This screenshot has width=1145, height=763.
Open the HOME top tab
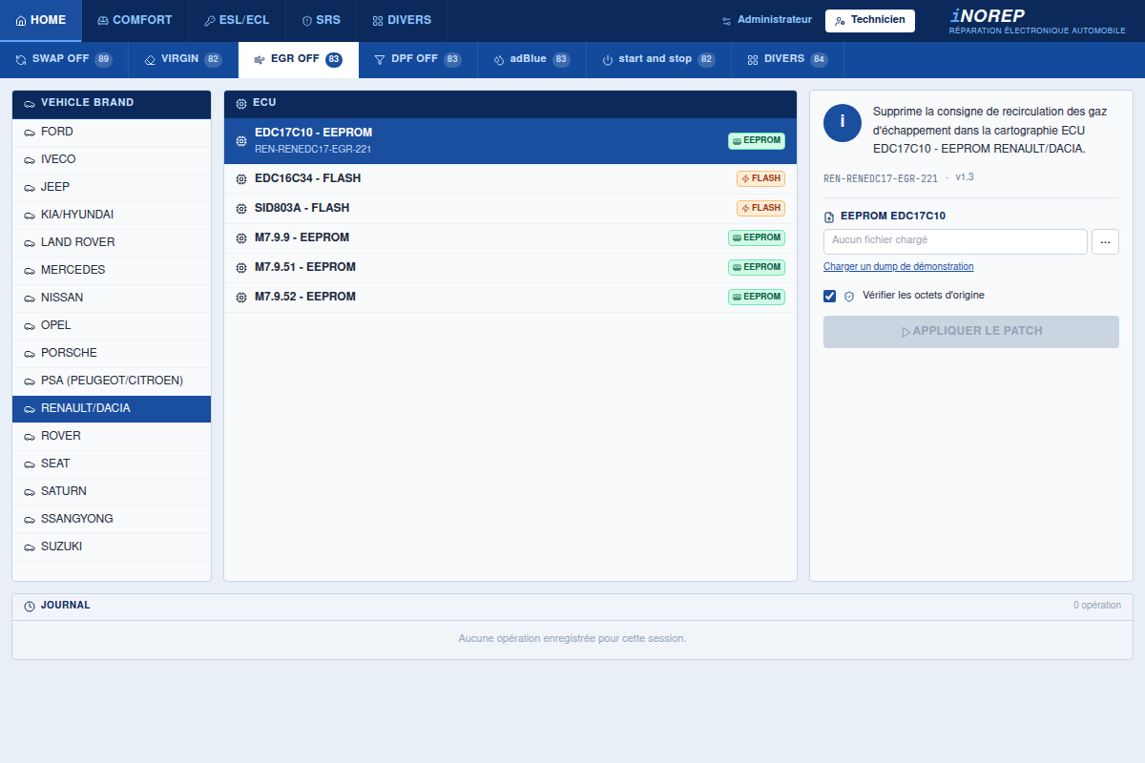tap(41, 20)
